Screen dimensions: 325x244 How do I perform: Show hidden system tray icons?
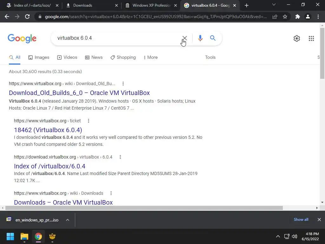coord(278,236)
